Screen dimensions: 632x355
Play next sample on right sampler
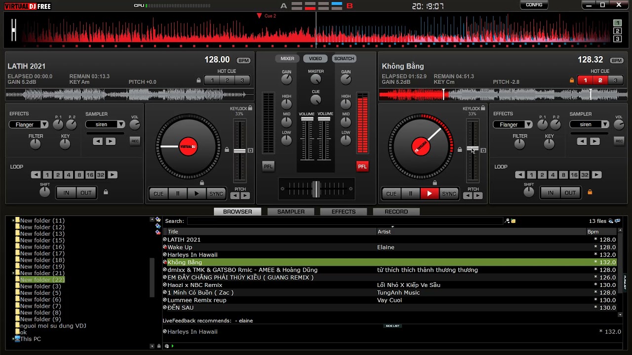(x=595, y=142)
